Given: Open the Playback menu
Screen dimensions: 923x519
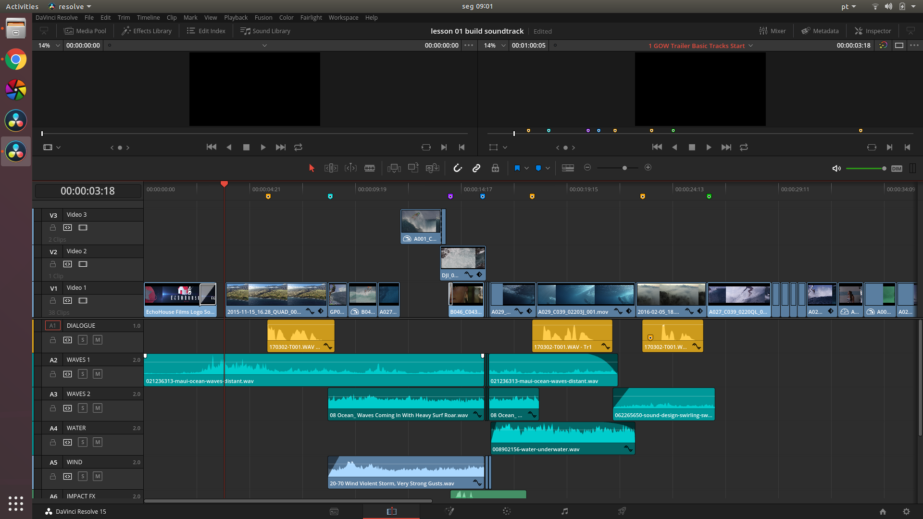Looking at the screenshot, I should 236,17.
